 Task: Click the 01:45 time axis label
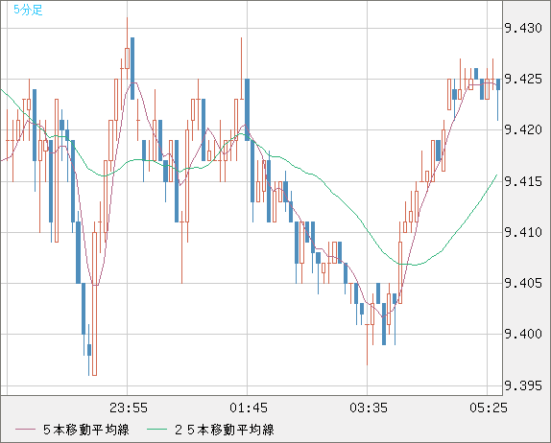(x=249, y=408)
